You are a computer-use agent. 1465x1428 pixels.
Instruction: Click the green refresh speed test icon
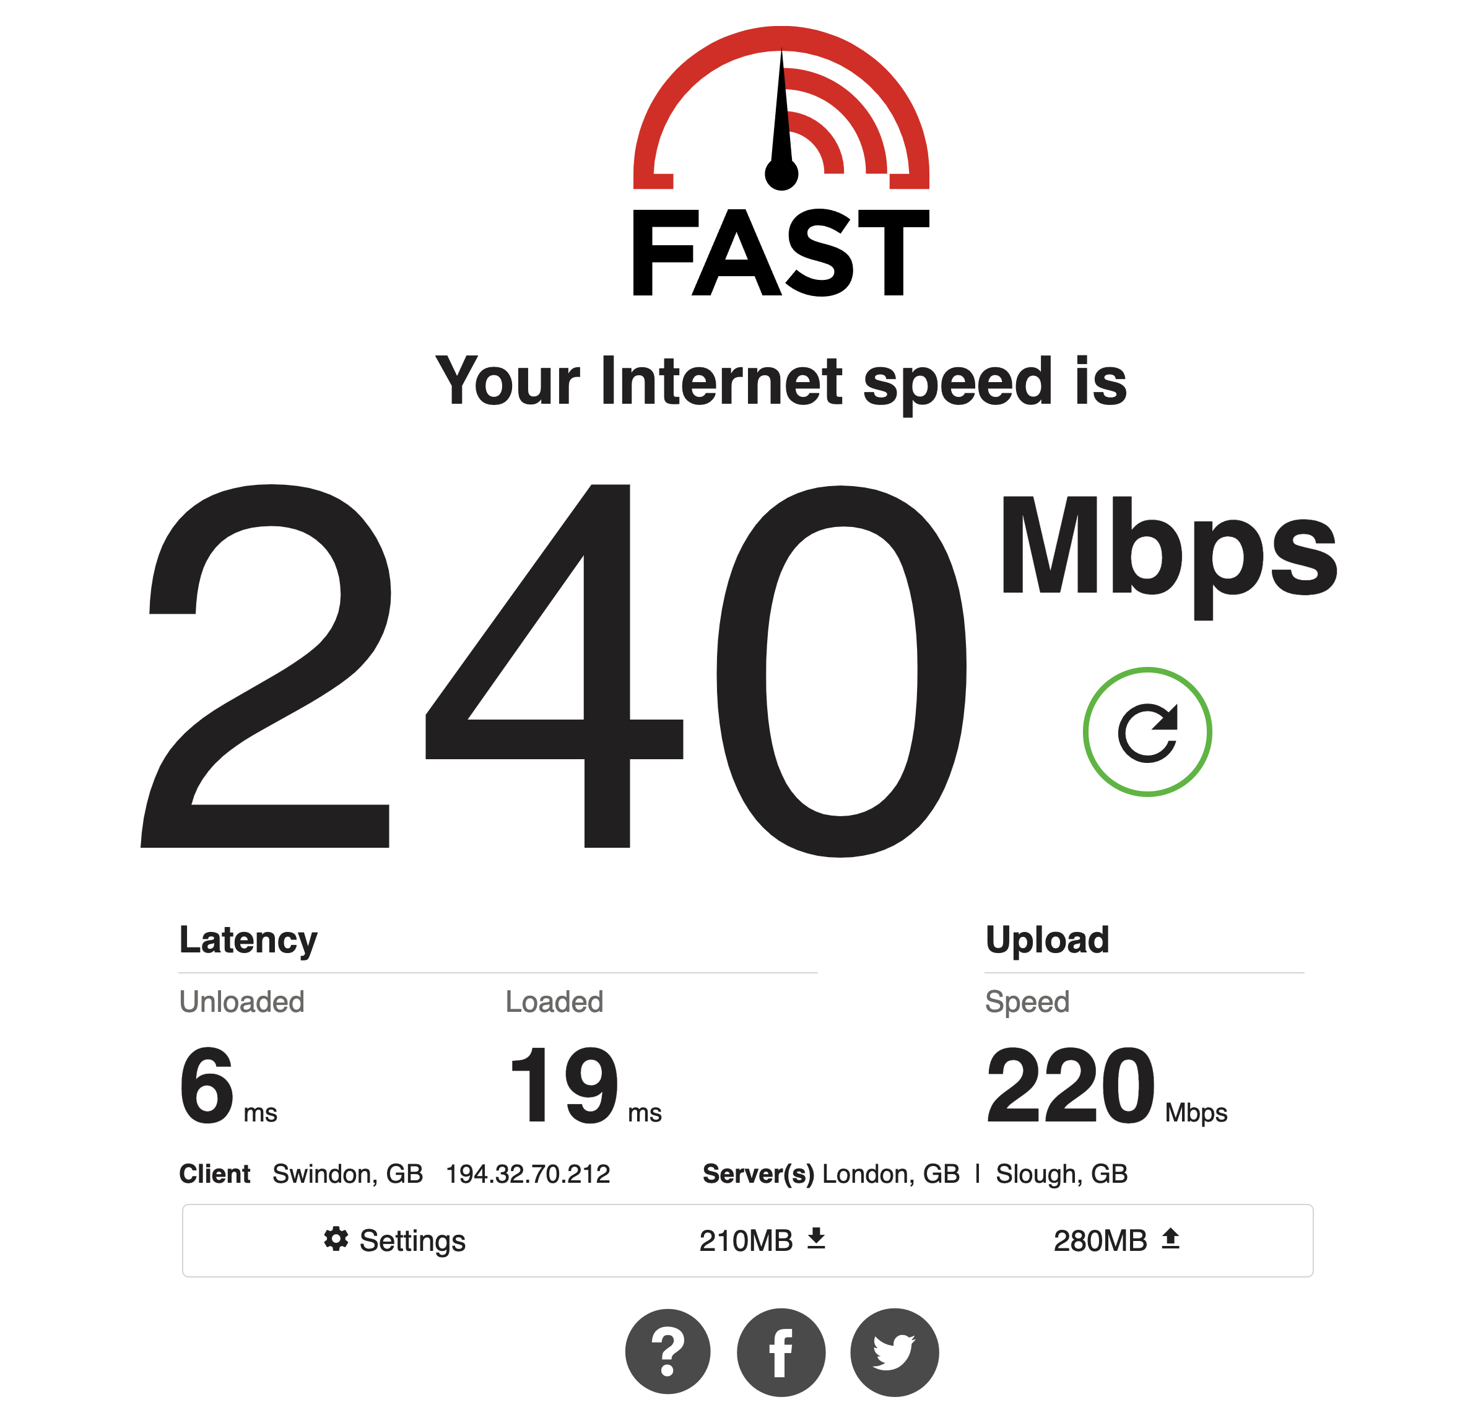pyautogui.click(x=1146, y=732)
